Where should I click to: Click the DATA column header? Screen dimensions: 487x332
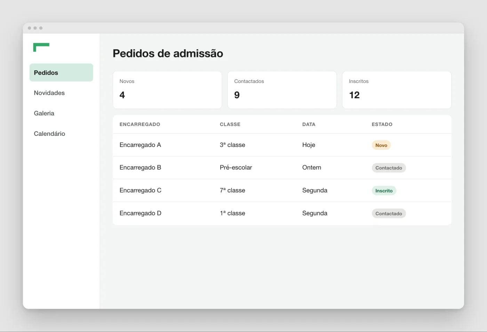click(x=309, y=124)
